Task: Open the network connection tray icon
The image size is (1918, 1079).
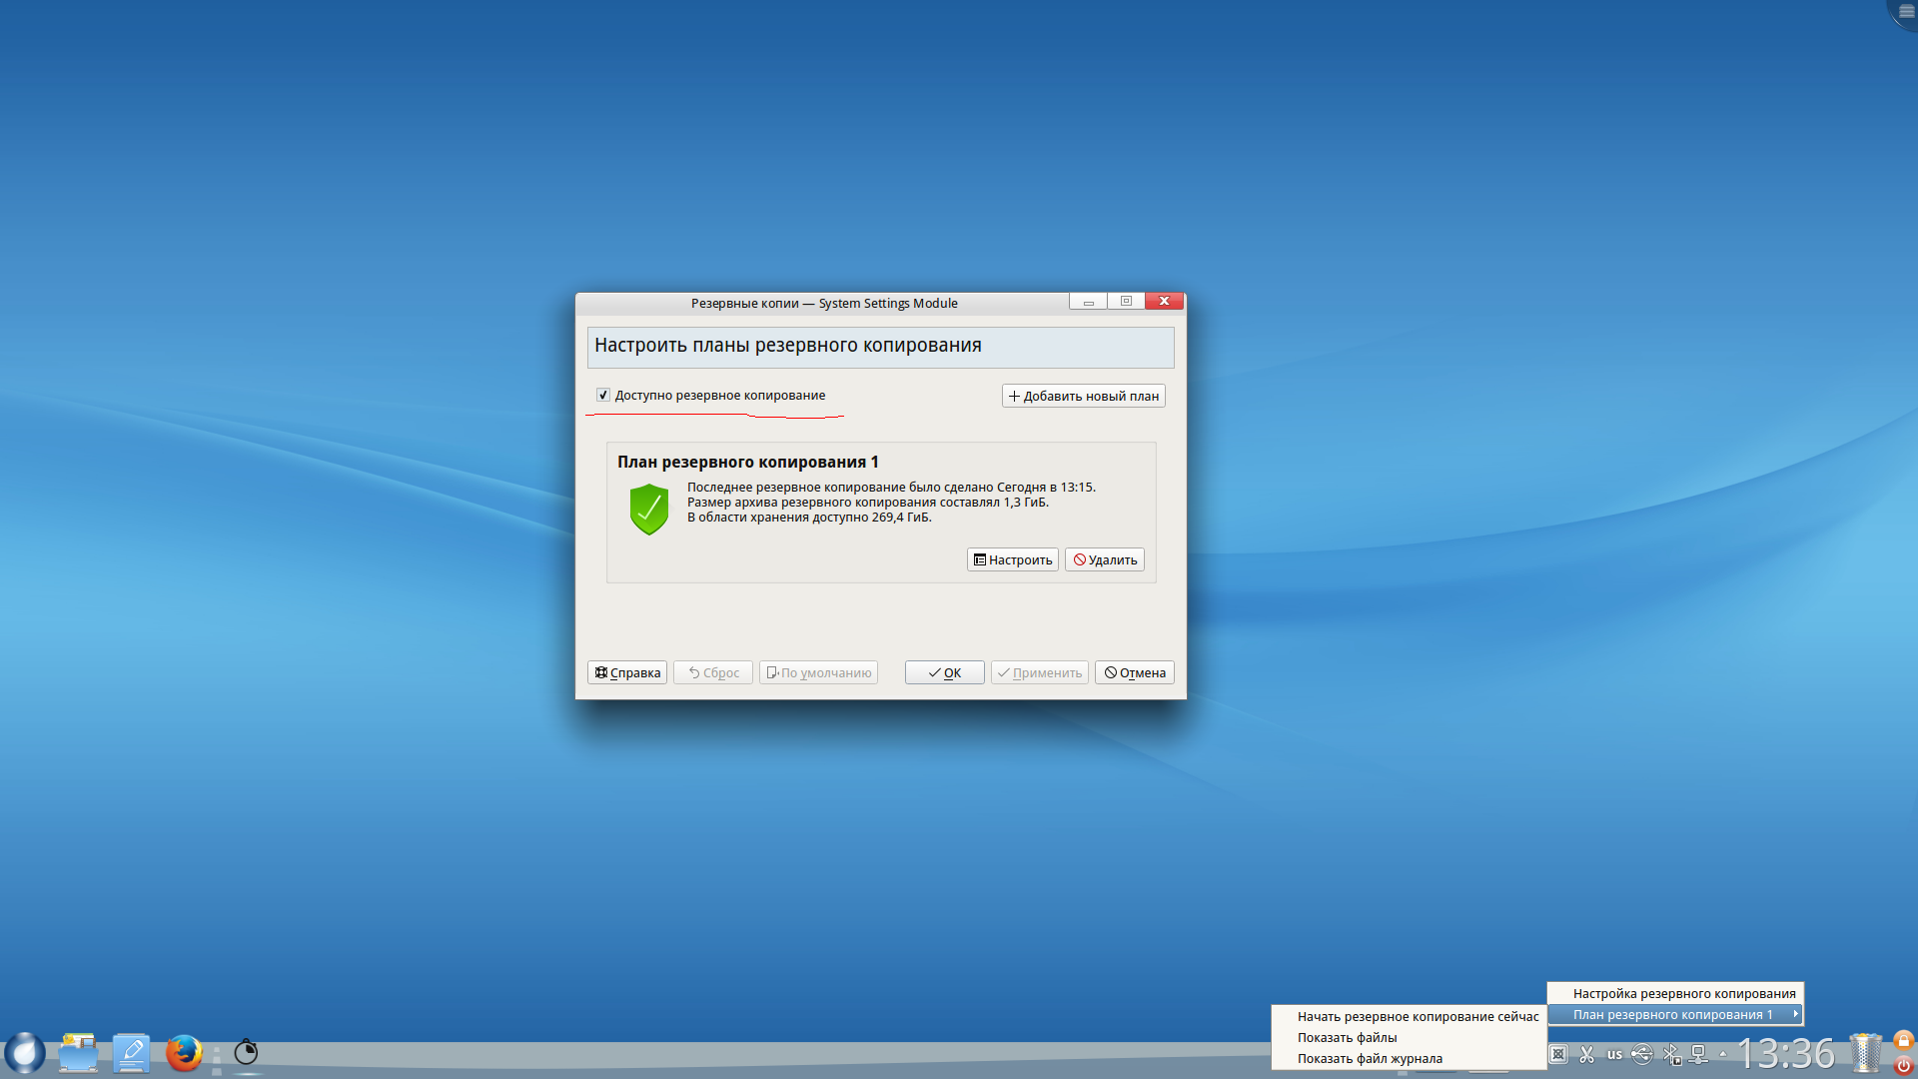Action: pos(1698,1054)
